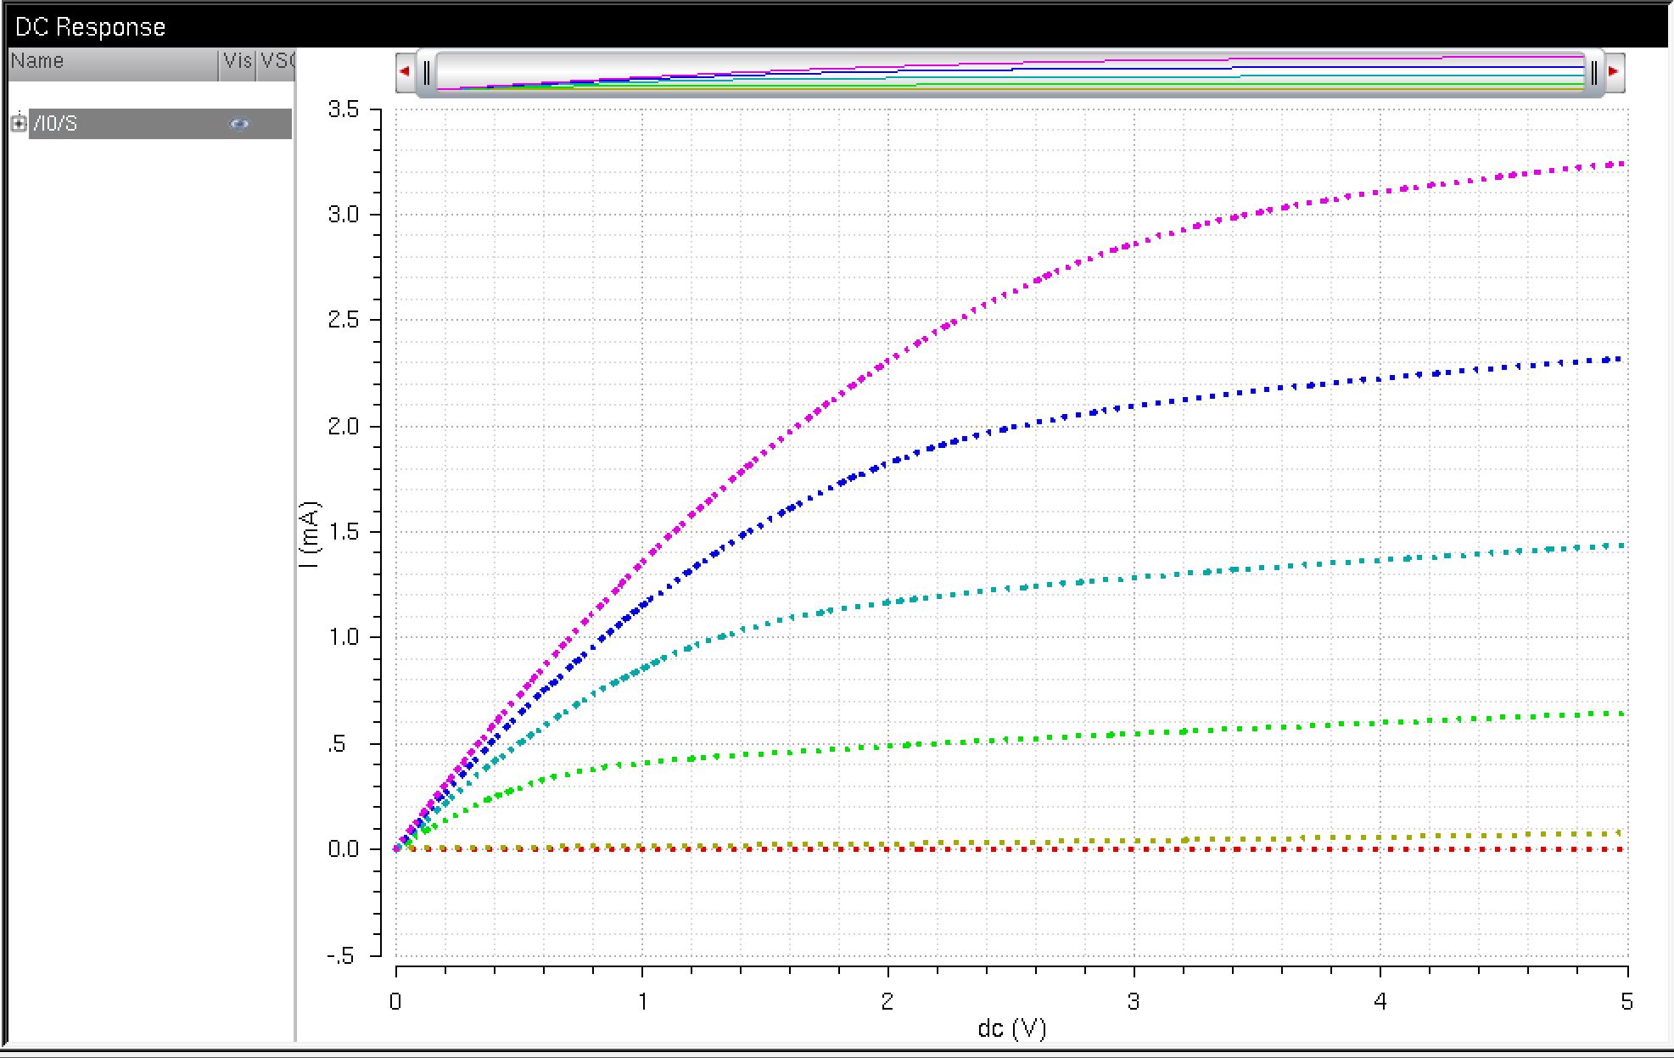Select the I (mA) y-axis label
This screenshot has width=1674, height=1058.
[x=311, y=535]
